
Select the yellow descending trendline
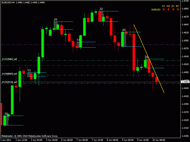[x=149, y=59]
